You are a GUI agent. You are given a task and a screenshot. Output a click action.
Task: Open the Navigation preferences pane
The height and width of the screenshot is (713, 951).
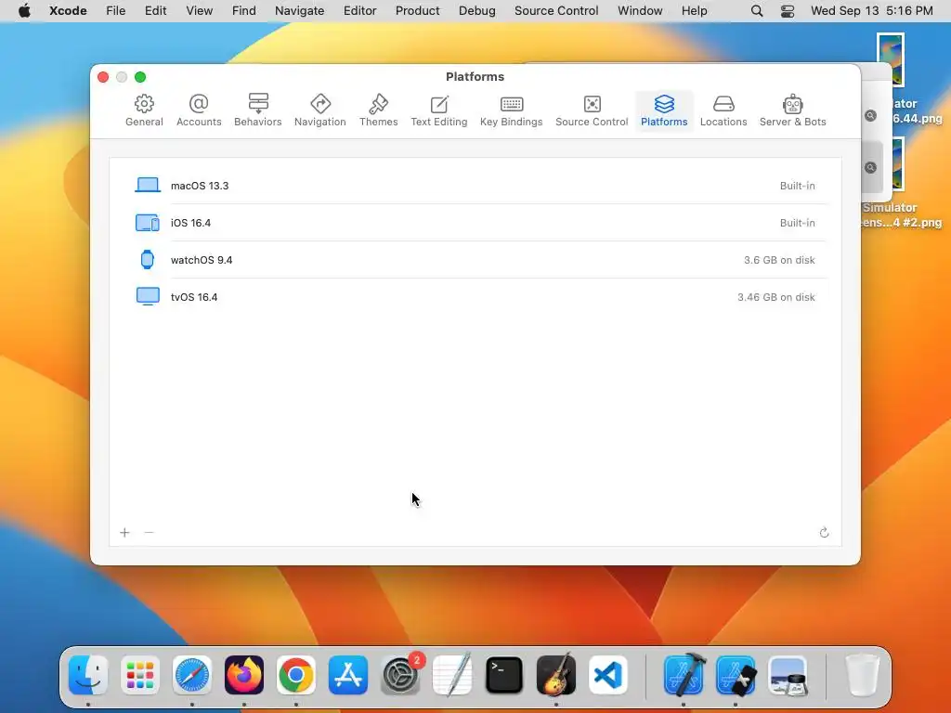pos(319,110)
